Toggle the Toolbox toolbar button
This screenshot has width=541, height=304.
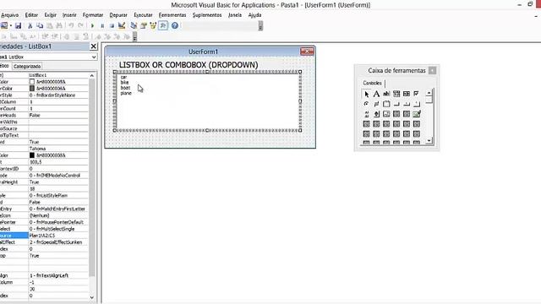coord(163,25)
